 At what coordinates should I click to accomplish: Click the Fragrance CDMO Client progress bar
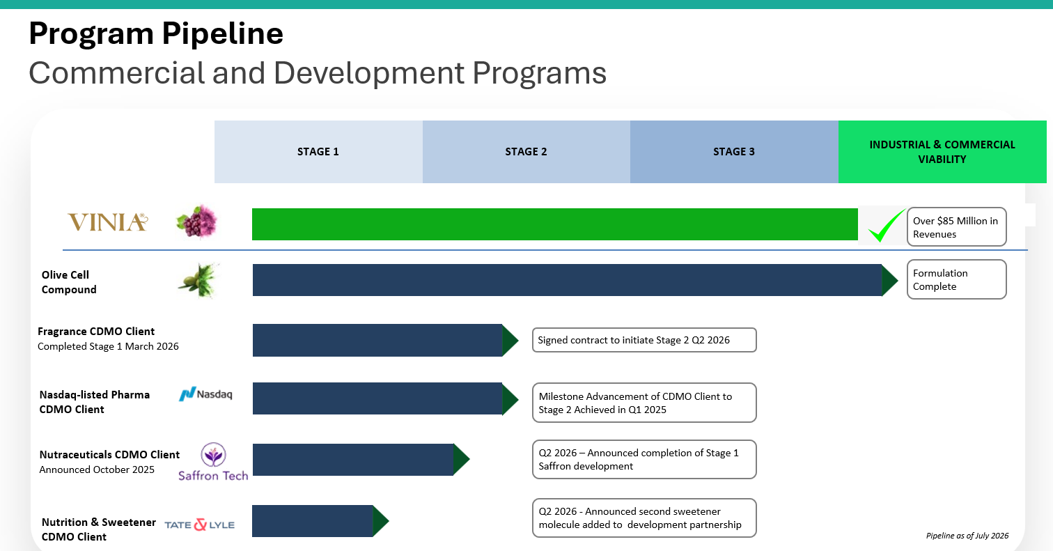click(377, 340)
